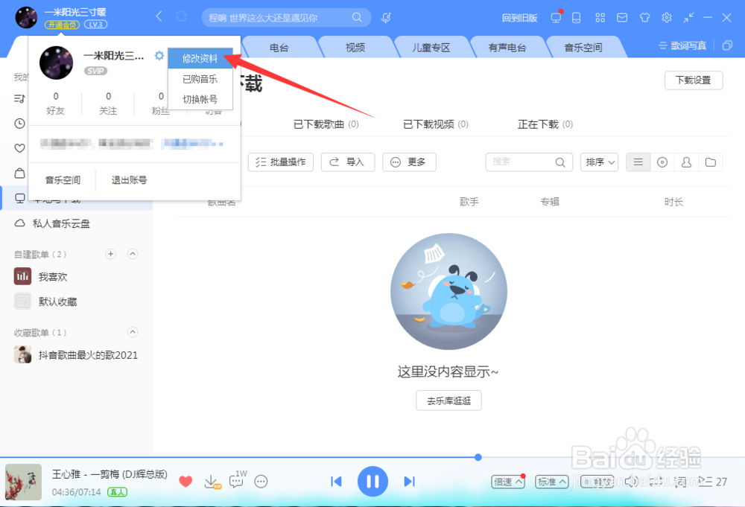
Task: Switch to artist view icon
Action: [687, 162]
